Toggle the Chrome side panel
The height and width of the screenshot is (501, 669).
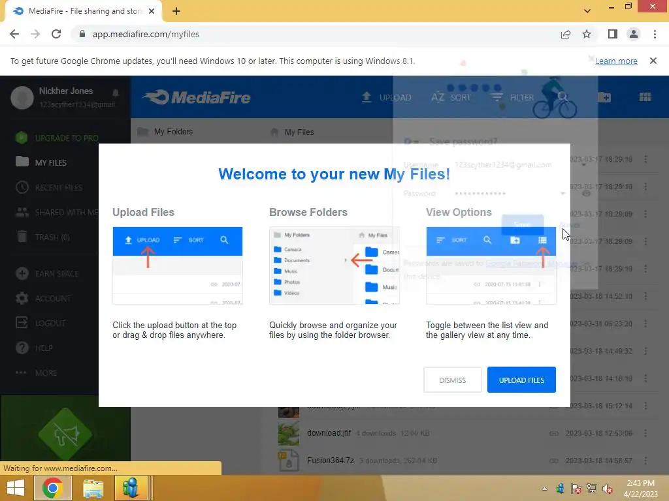[613, 34]
